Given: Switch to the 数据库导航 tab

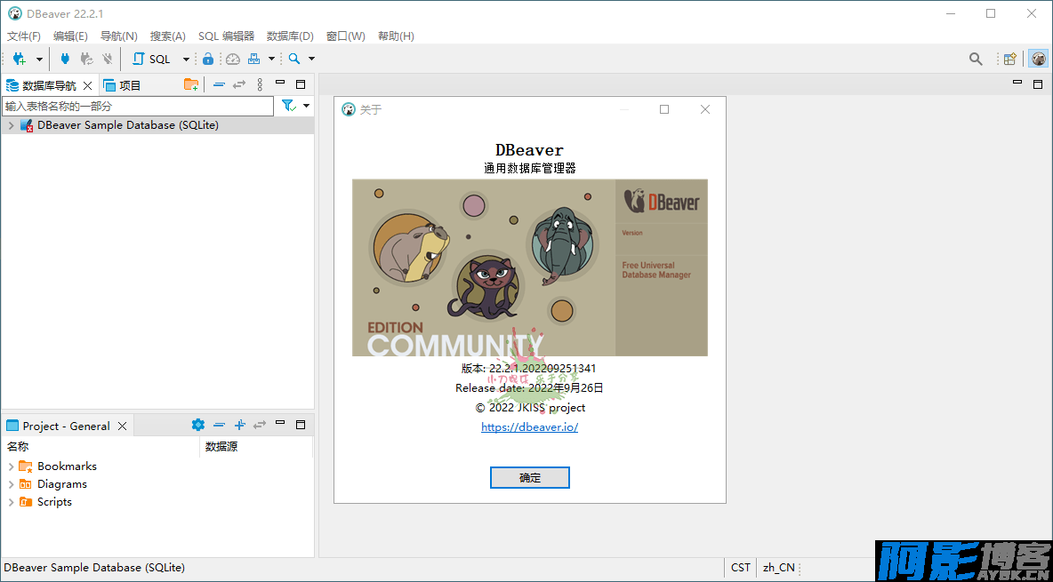Looking at the screenshot, I should tap(49, 86).
